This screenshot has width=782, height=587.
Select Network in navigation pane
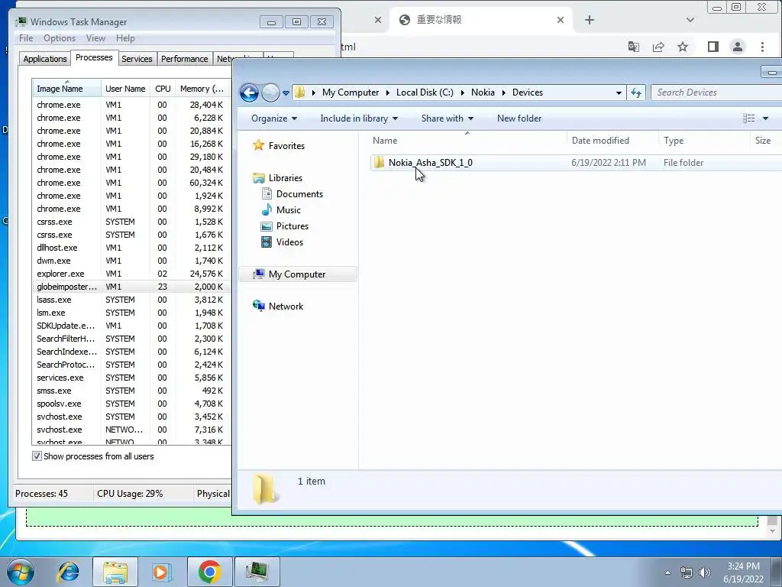[286, 306]
